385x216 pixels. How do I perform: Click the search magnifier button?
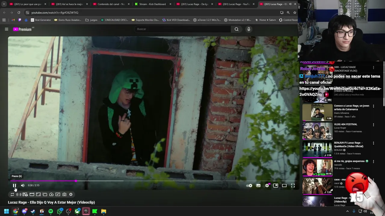coord(236,29)
